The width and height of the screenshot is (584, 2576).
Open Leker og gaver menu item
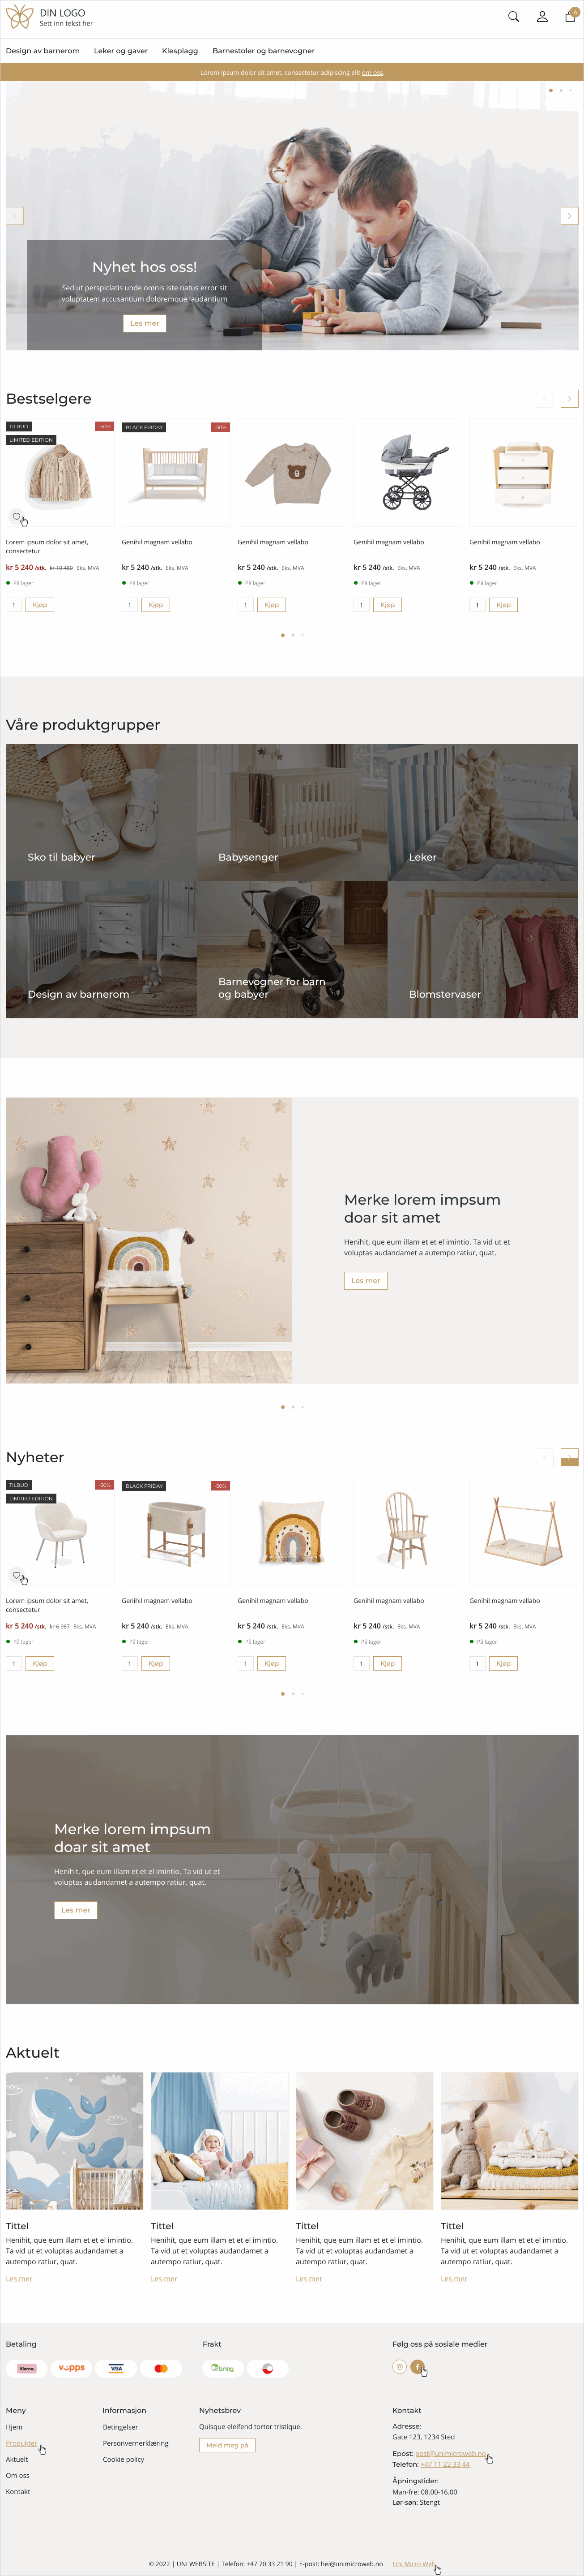click(x=121, y=51)
